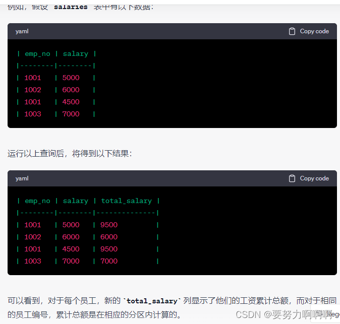Click salary 7000 in the first table
The height and width of the screenshot is (324, 340).
71,114
